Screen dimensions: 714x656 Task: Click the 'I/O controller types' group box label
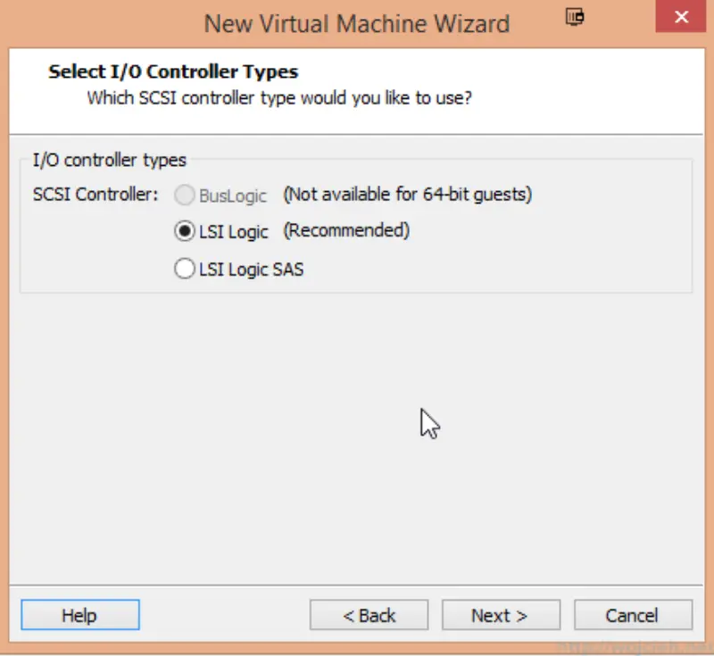(109, 160)
